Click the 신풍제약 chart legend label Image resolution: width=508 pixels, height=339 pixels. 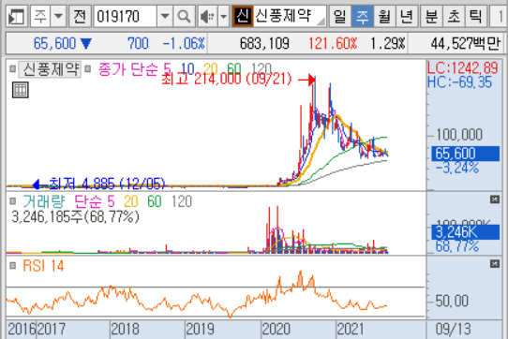(51, 69)
